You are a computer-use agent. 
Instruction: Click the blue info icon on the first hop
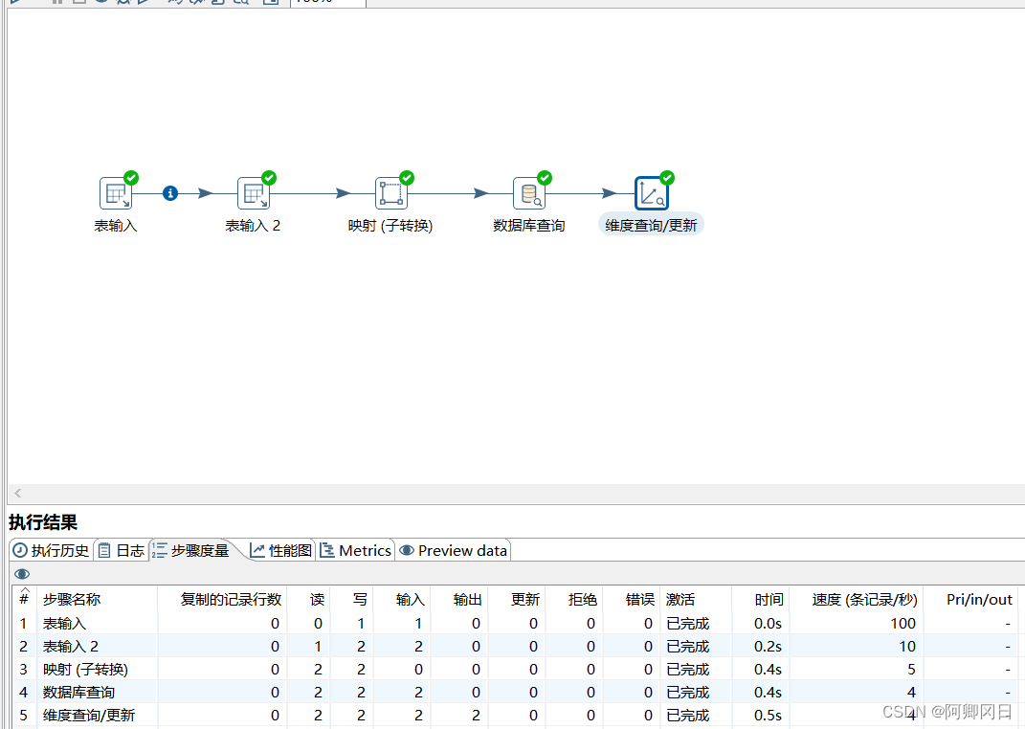coord(170,193)
